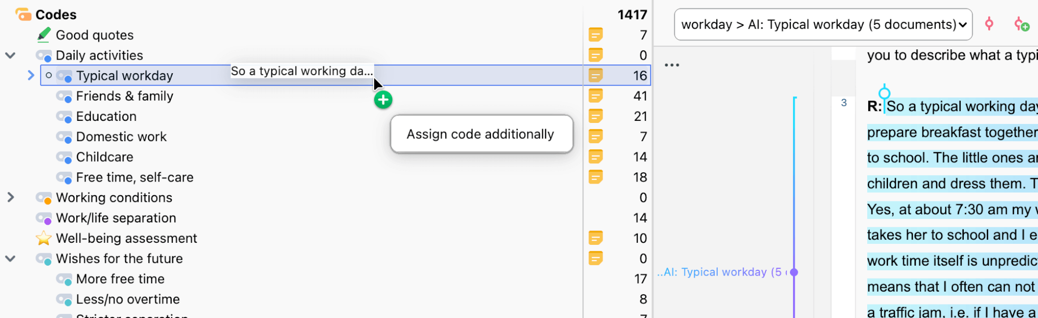Click the Work/life separation purple code icon

tap(44, 218)
